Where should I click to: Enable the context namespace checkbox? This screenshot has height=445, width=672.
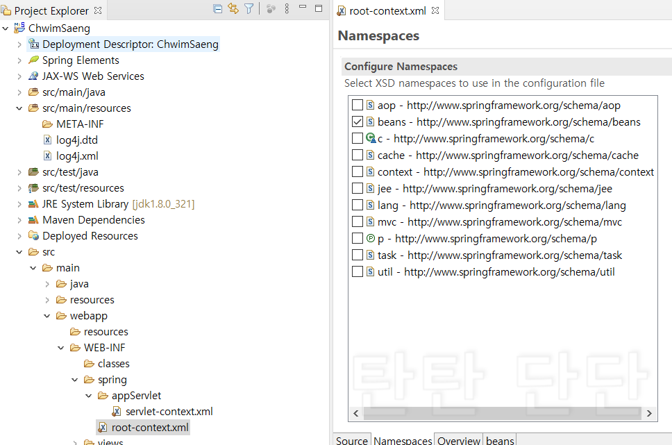pyautogui.click(x=358, y=171)
